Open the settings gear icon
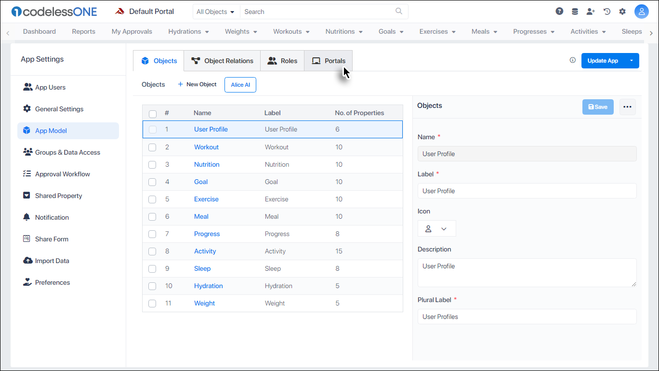Image resolution: width=659 pixels, height=371 pixels. (622, 11)
